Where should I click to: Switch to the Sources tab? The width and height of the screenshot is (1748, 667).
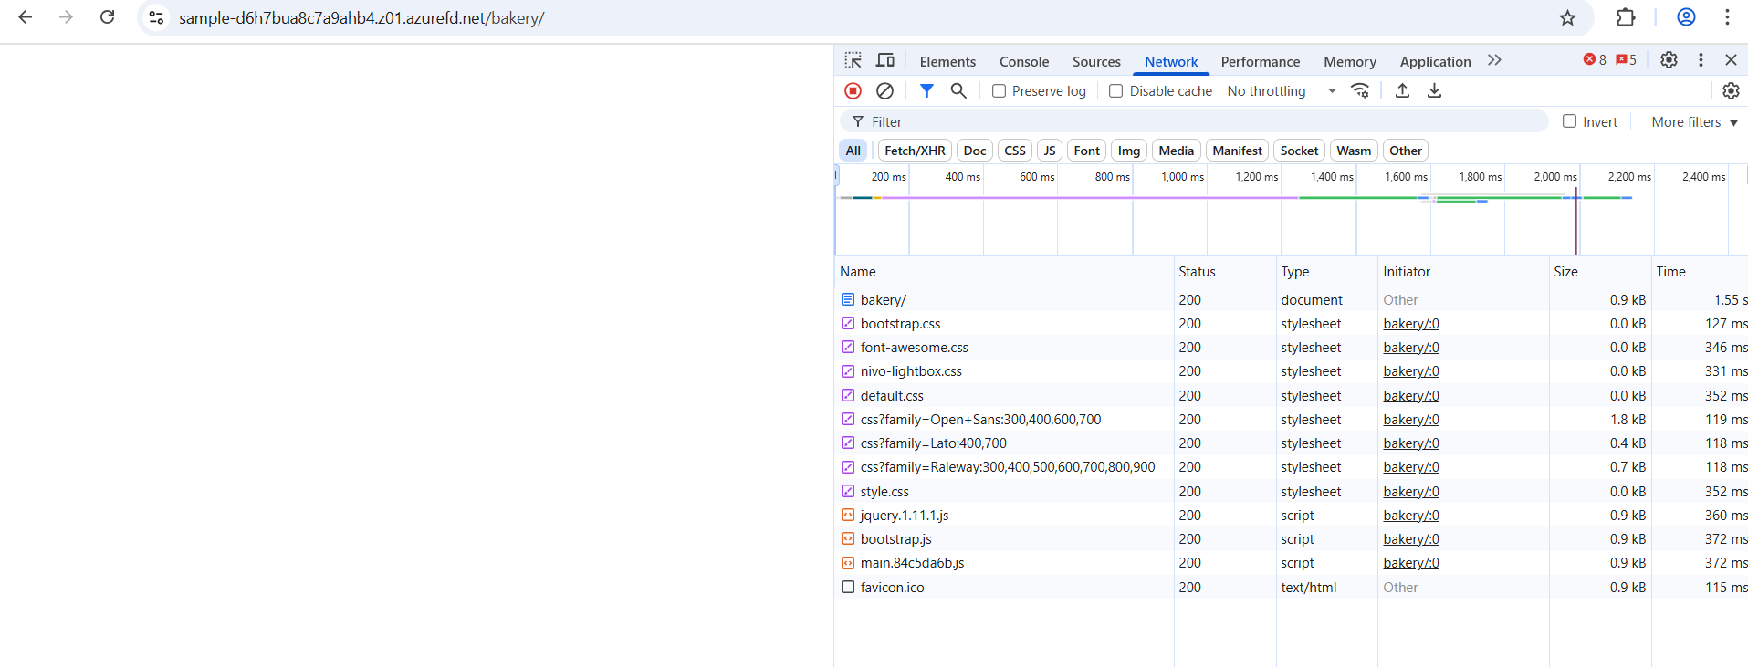[x=1096, y=61]
